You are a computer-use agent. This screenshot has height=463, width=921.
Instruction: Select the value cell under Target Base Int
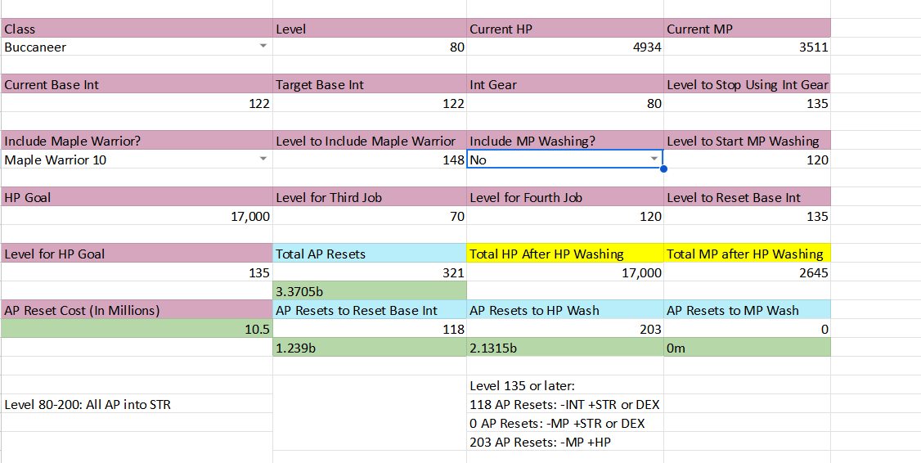pos(370,104)
